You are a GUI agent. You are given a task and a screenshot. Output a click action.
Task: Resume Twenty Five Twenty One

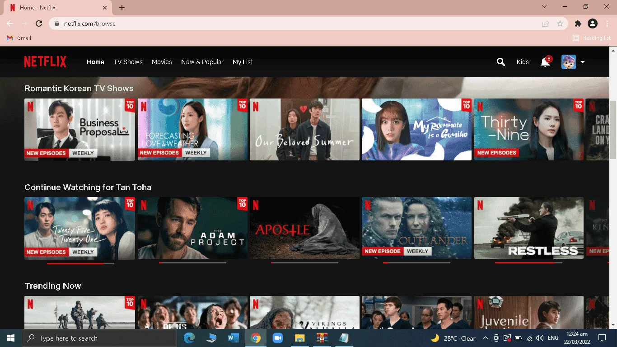pos(79,228)
